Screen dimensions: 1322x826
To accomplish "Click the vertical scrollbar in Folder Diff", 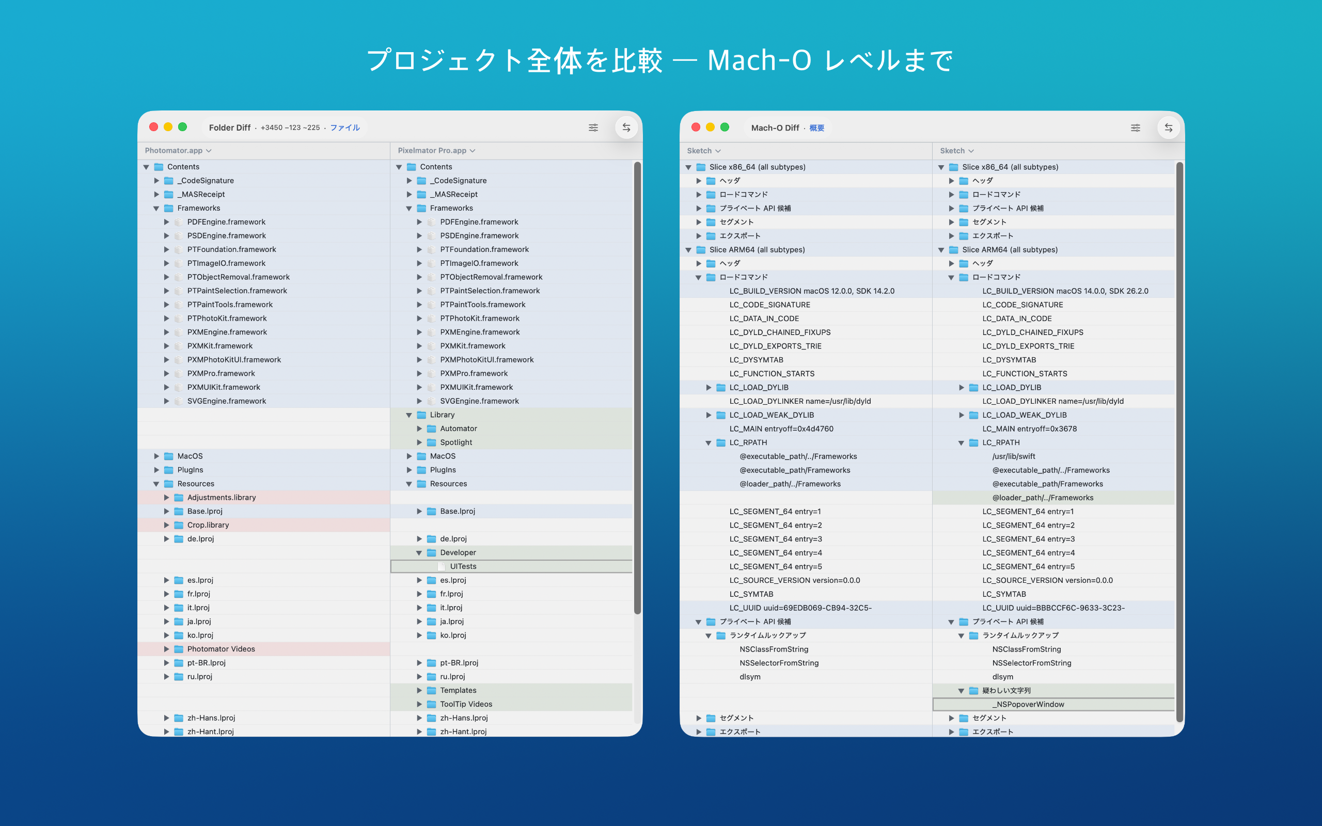I will [638, 383].
